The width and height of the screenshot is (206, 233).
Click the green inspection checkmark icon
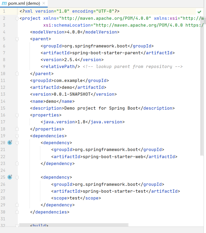pyautogui.click(x=199, y=12)
